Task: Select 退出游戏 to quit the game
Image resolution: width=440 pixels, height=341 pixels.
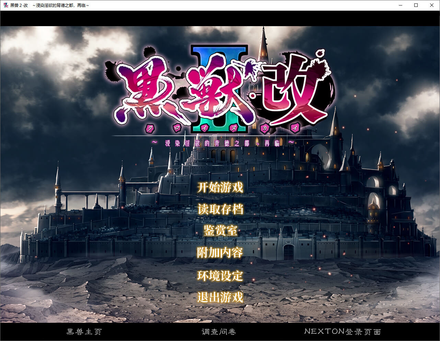Action: click(x=220, y=297)
